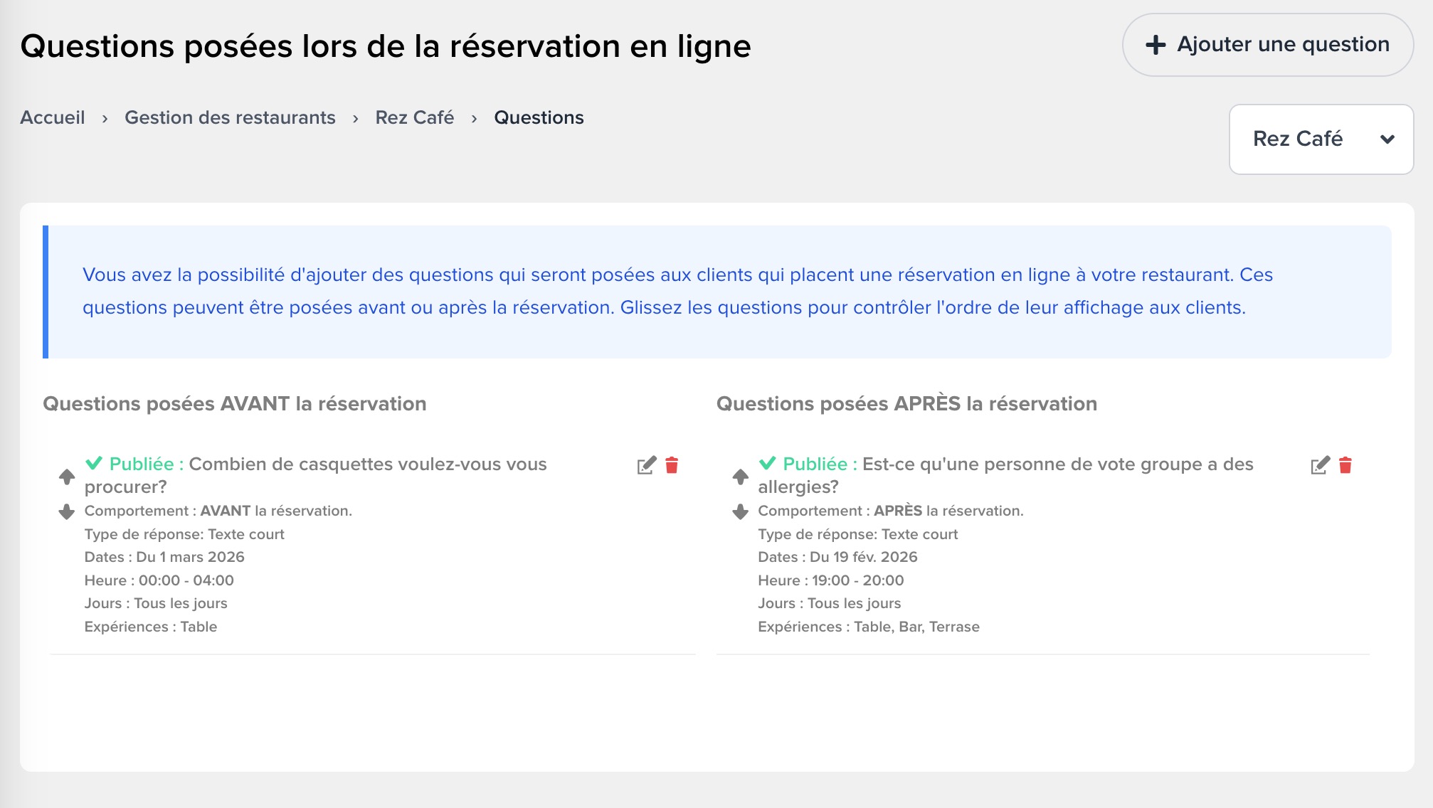Edit the allergies question with pencil icon
Screen dimensions: 1433x808
pyautogui.click(x=1320, y=466)
